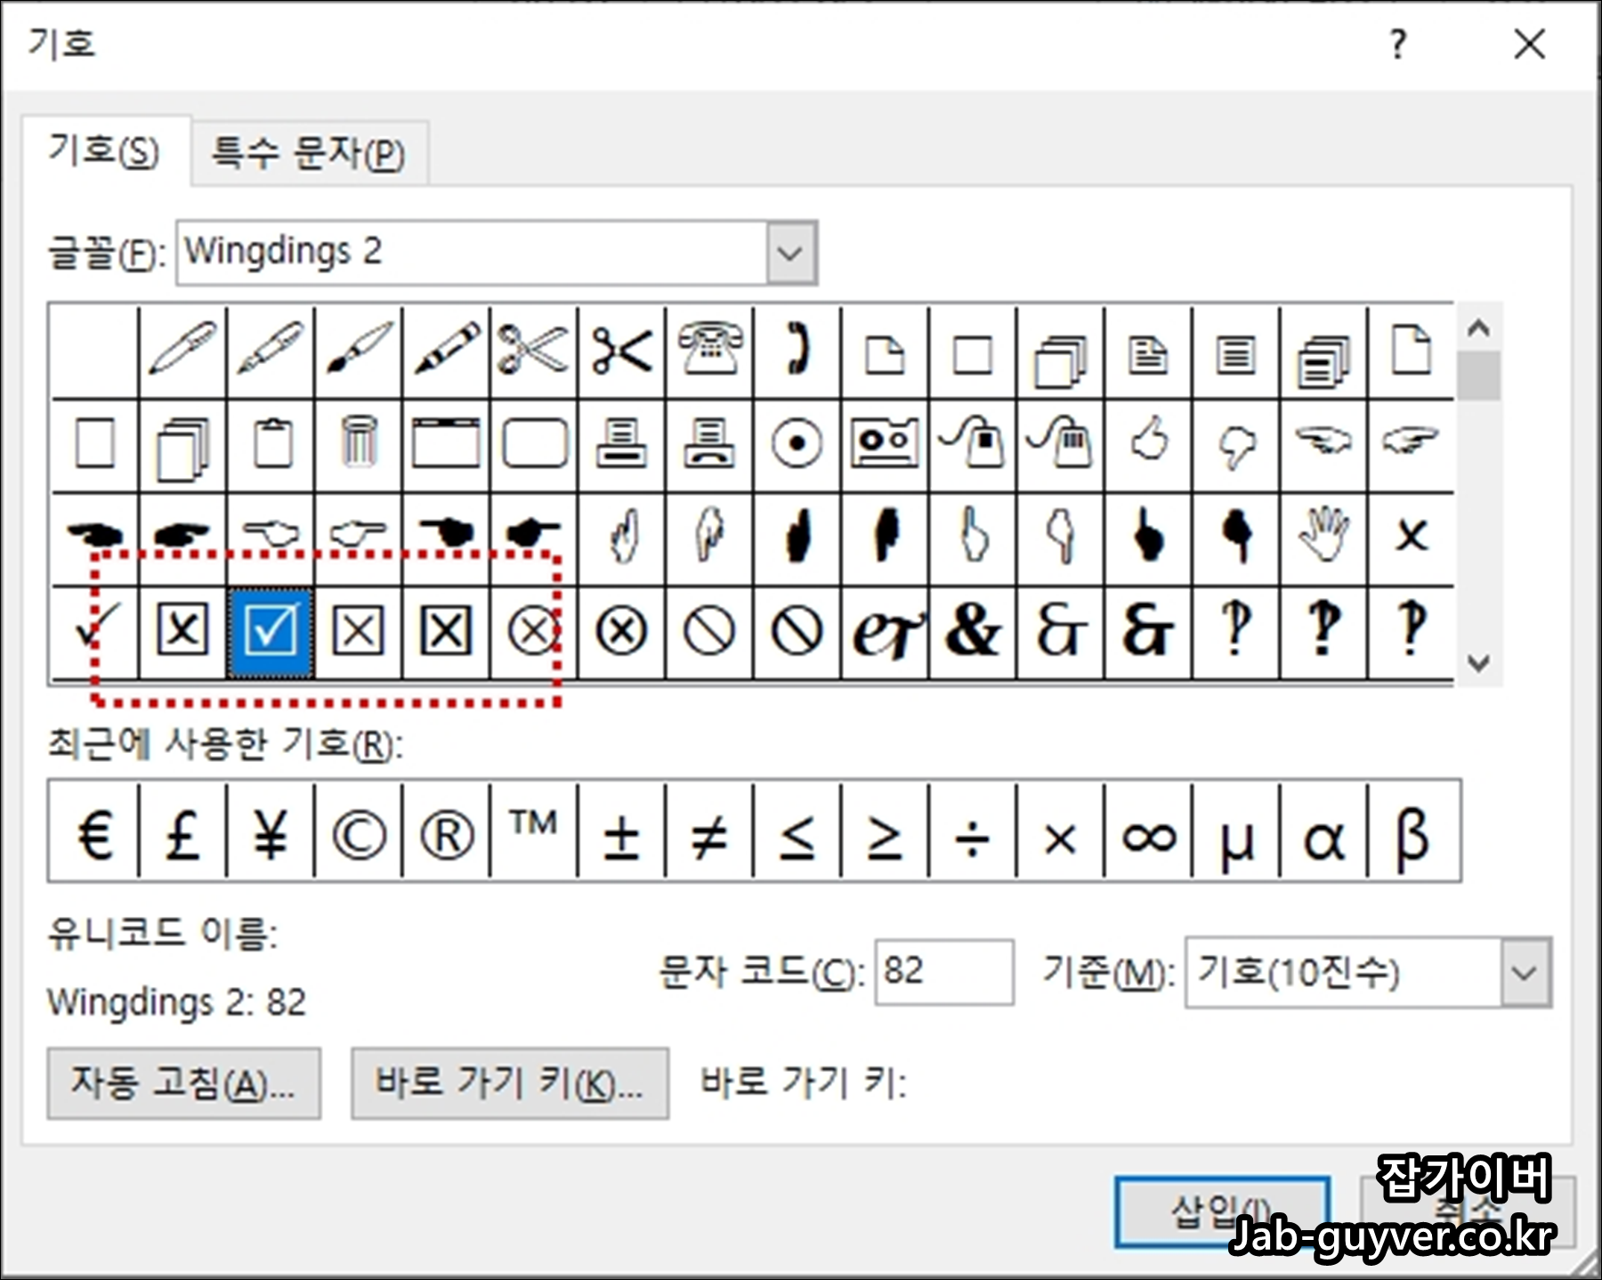Choose the pound sign from recent symbols
Screen dimensions: 1602x1280
[x=182, y=832]
